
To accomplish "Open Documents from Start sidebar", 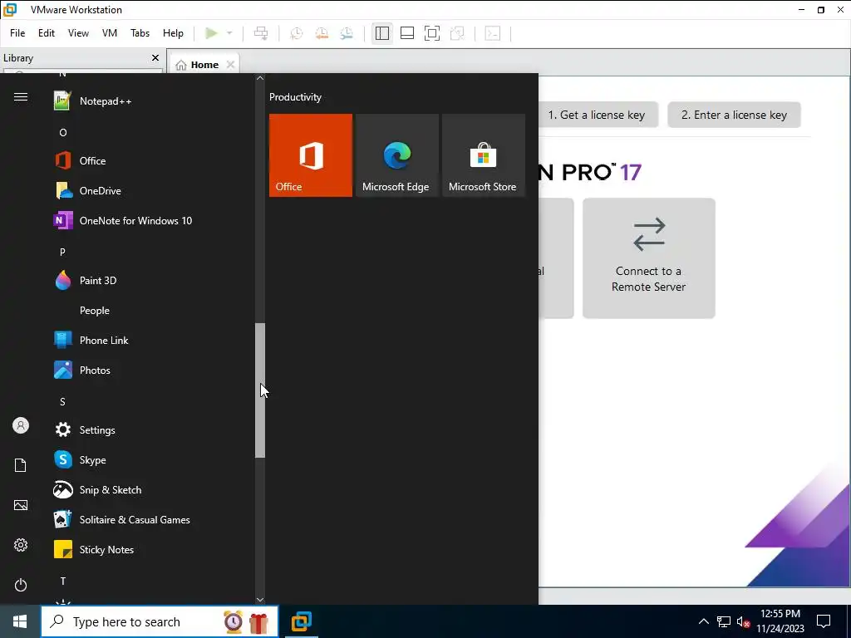I will click(21, 465).
